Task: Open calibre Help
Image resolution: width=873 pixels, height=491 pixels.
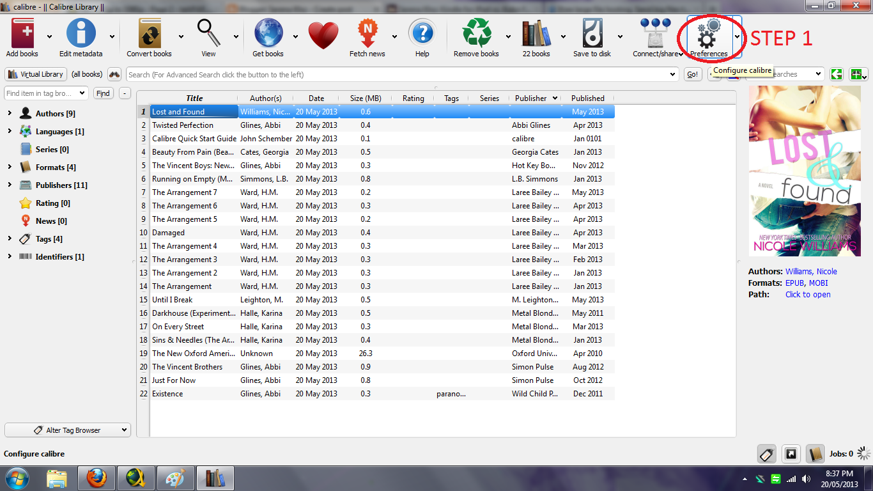Action: [x=422, y=33]
